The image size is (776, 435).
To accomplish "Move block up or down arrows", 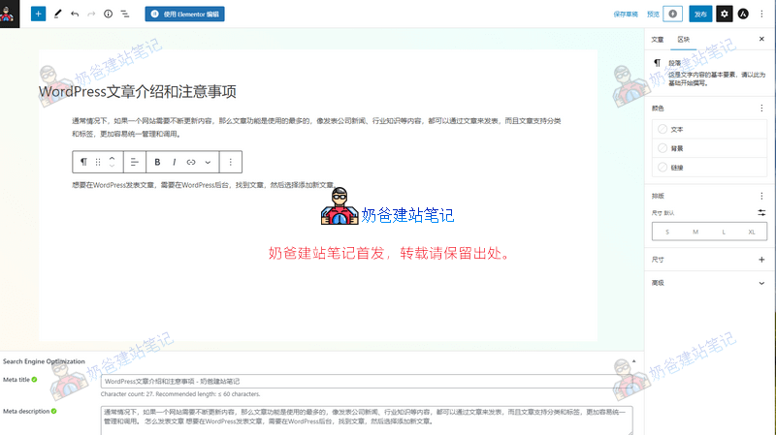I will point(112,162).
